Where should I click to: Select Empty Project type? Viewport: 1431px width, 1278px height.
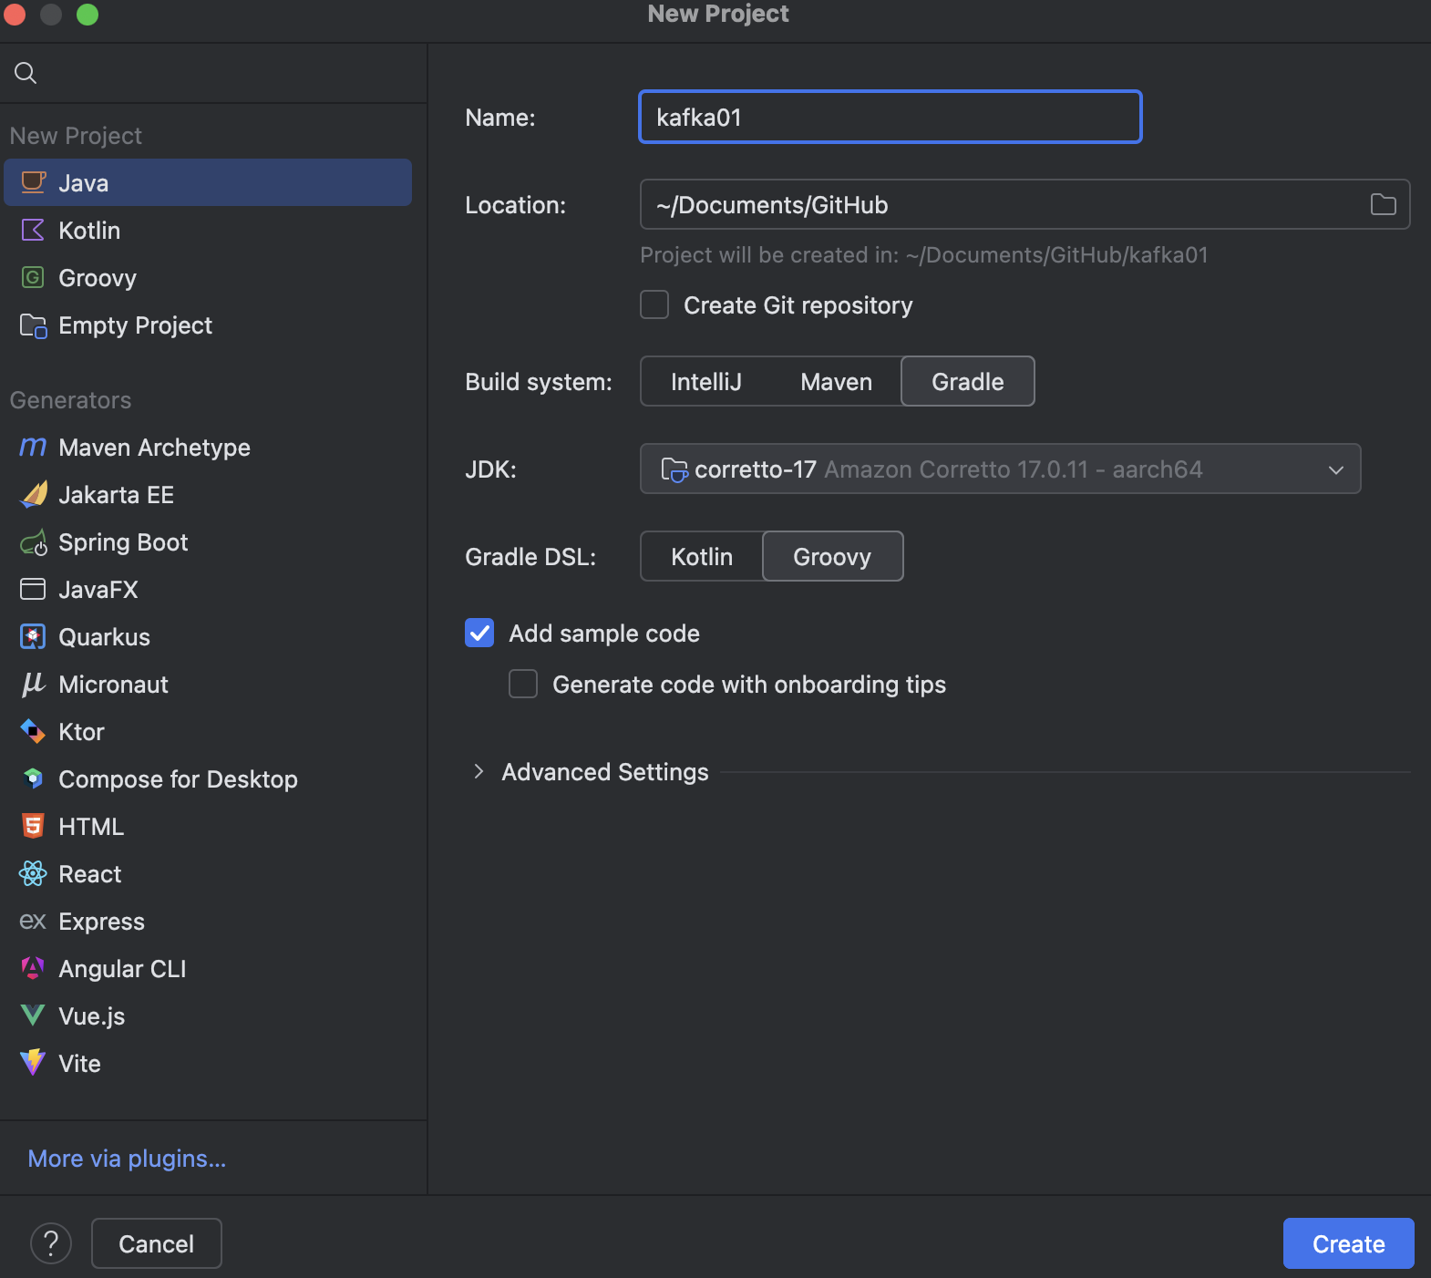click(208, 325)
